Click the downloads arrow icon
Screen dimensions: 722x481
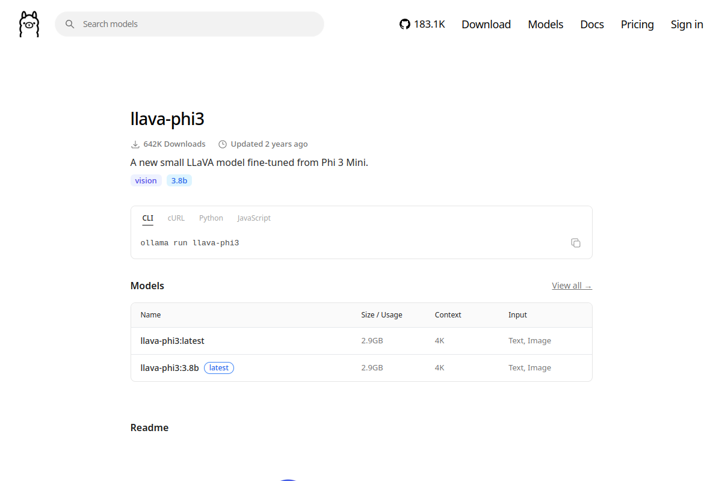click(135, 144)
